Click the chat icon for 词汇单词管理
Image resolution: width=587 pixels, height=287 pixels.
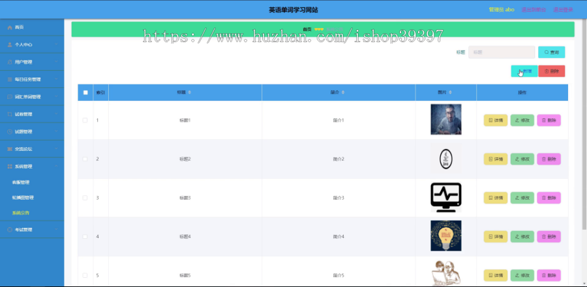click(x=10, y=97)
